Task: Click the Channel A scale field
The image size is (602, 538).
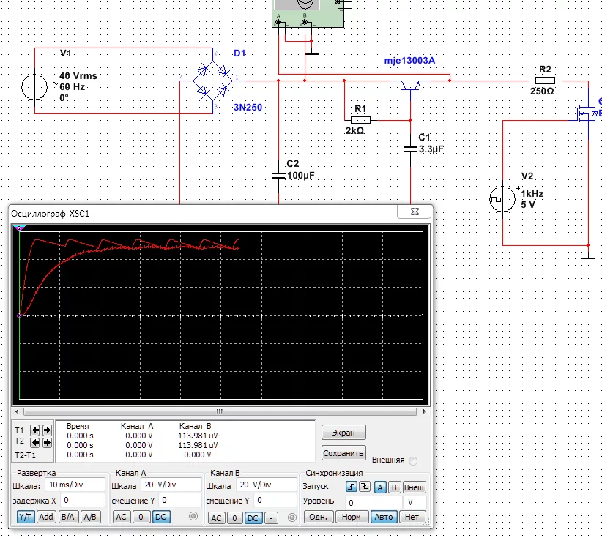Action: click(170, 485)
